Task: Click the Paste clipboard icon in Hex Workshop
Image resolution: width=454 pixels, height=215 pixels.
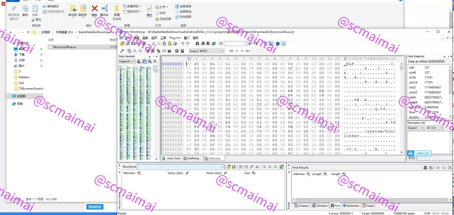Action: coord(164,44)
